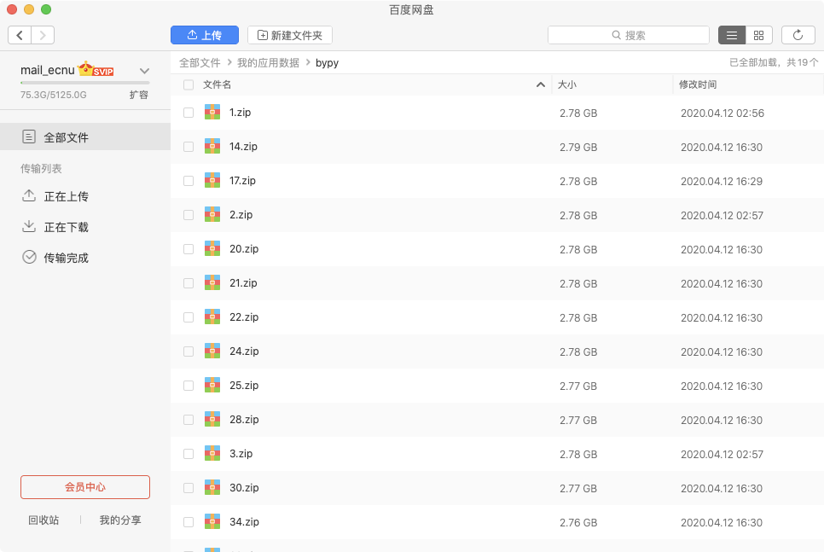The height and width of the screenshot is (552, 824).
Task: Check the box for 17.zip
Action: click(189, 181)
